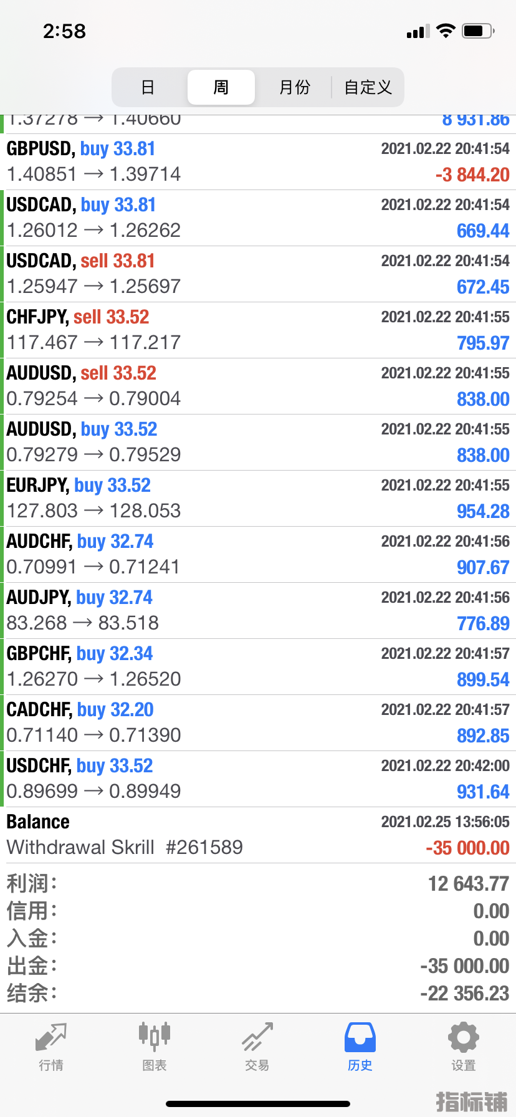Select the 周 week tab
Image resolution: width=516 pixels, height=1117 pixels.
221,87
